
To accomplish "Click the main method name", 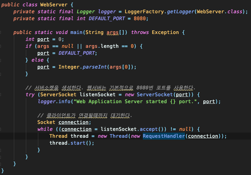I will pyautogui.click(x=76, y=32).
